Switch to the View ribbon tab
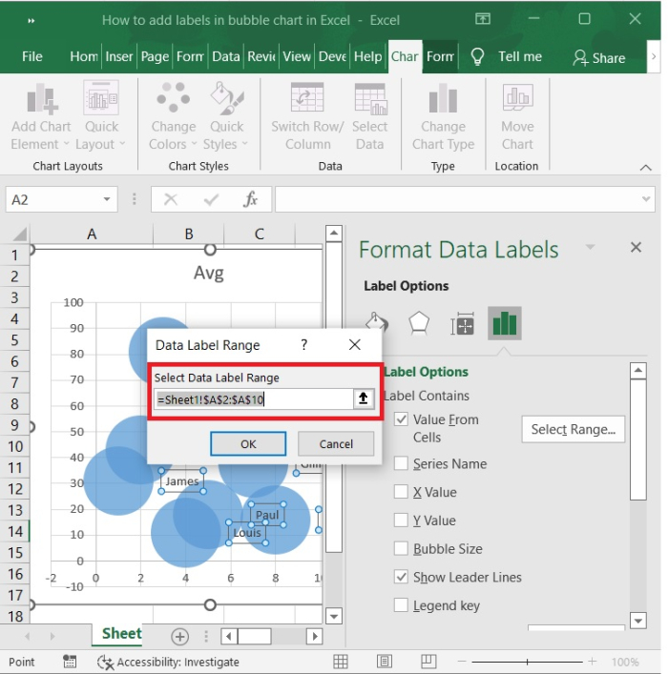Viewport: 668px width, 674px height. click(296, 56)
